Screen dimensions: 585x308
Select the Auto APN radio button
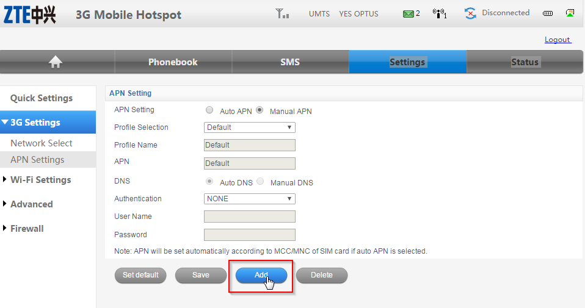209,110
